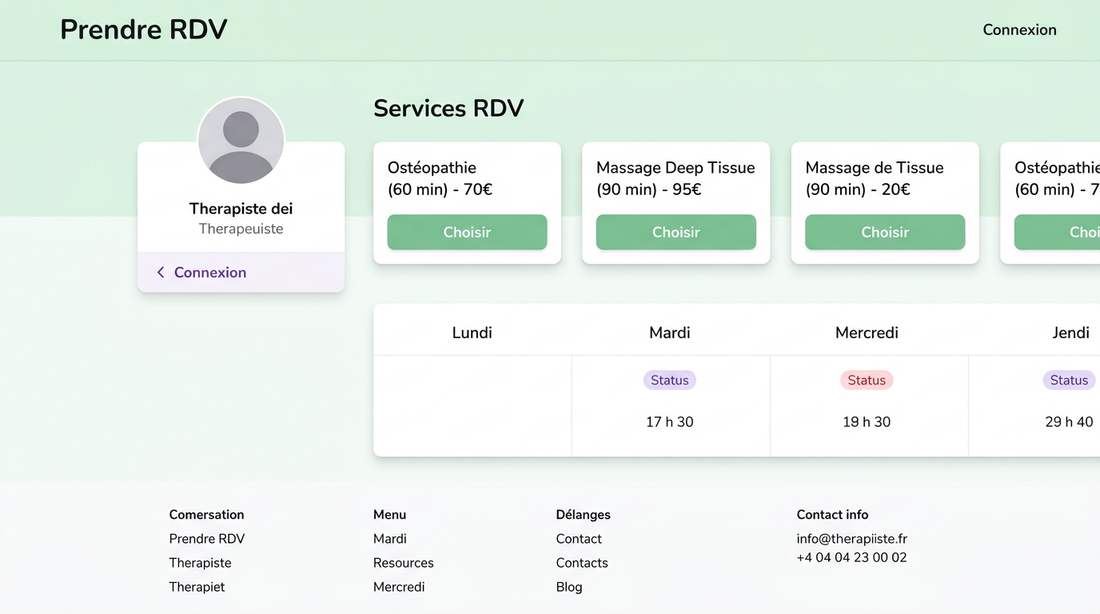This screenshot has height=614, width=1100.
Task: Pick the 29 h 40 time slot
Action: point(1069,422)
